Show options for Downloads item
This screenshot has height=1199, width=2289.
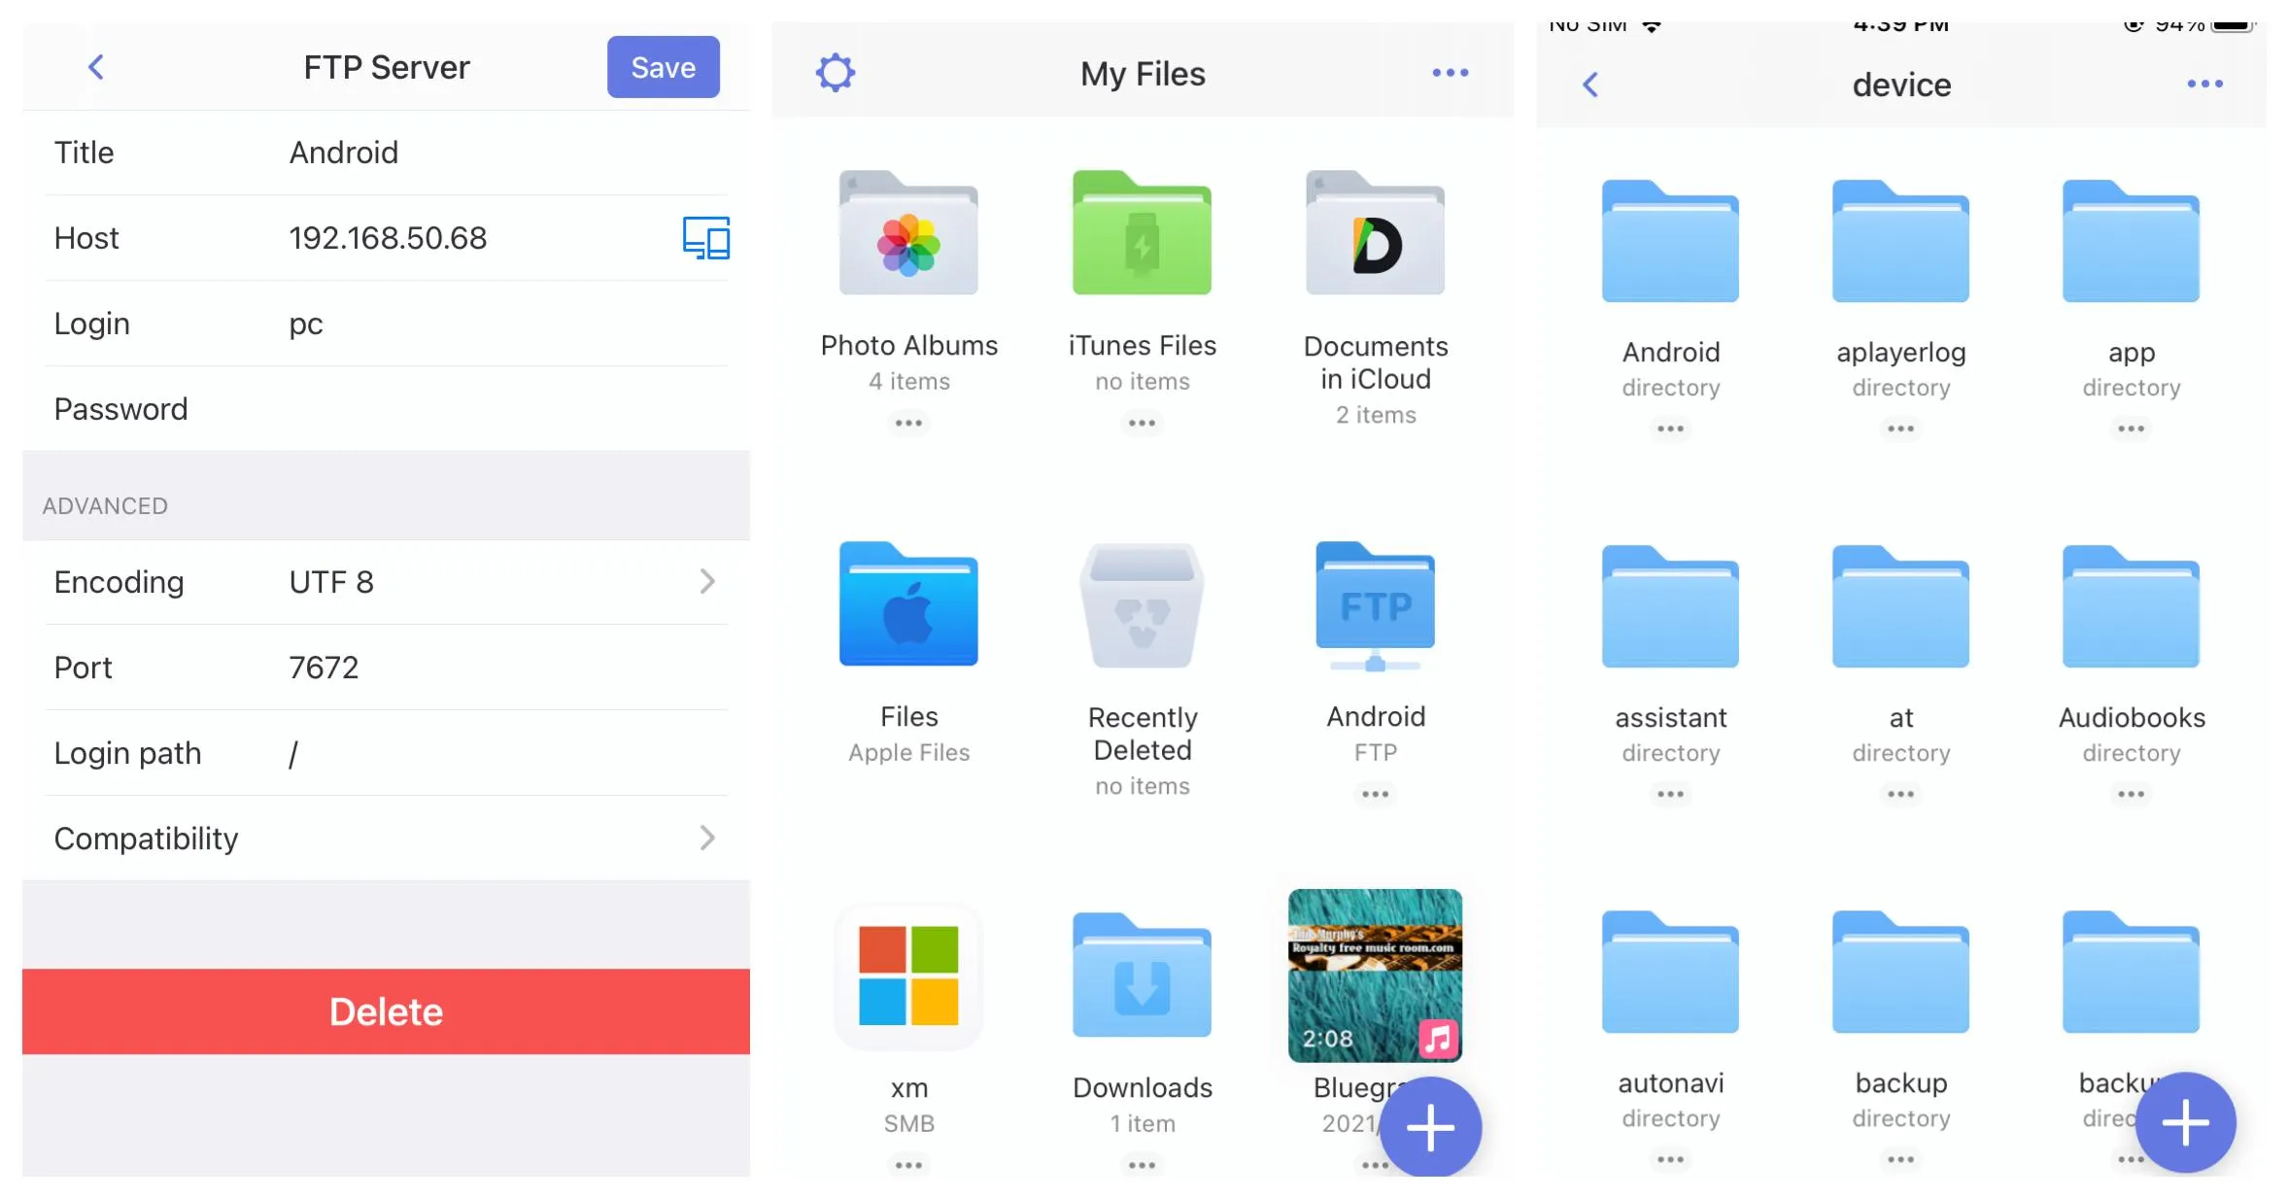coord(1142,1165)
